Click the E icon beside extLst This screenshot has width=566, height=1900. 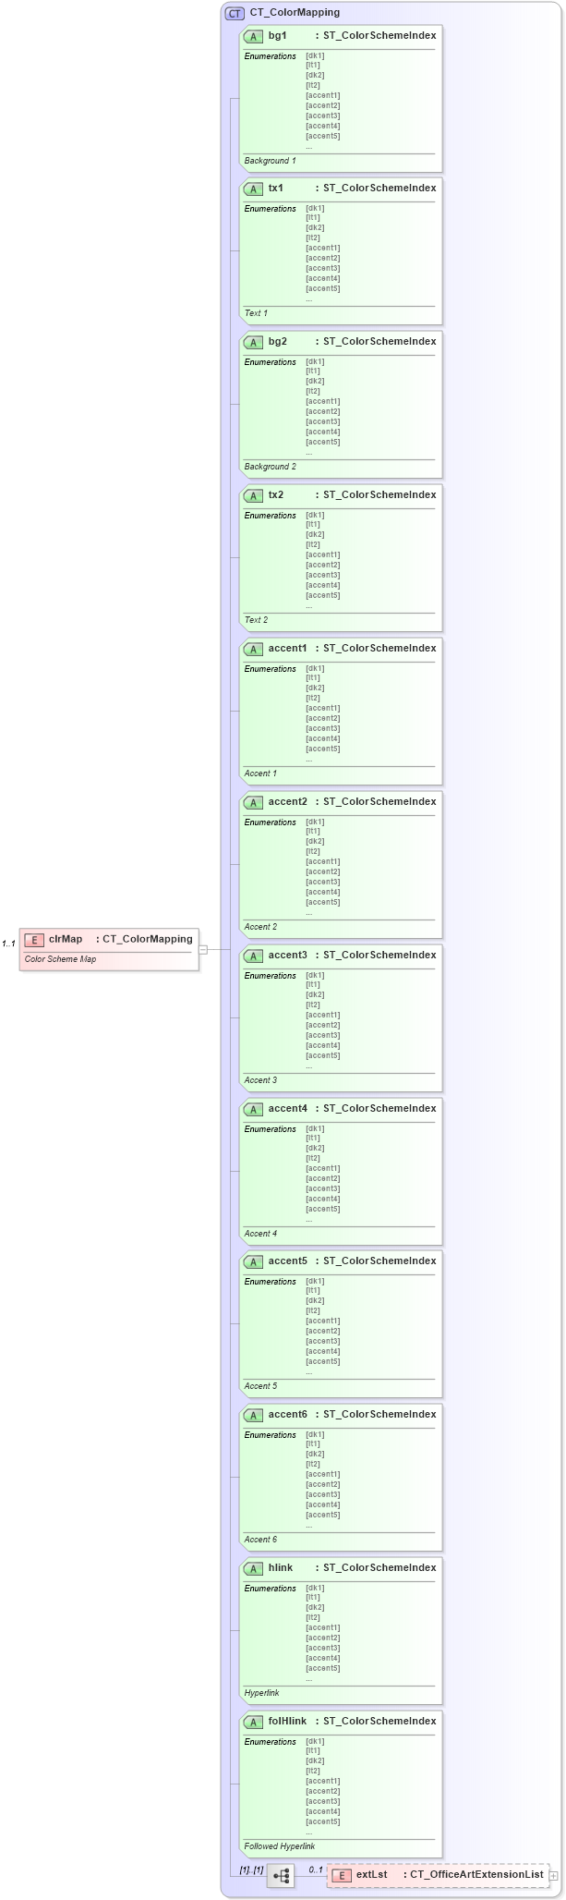(342, 1875)
